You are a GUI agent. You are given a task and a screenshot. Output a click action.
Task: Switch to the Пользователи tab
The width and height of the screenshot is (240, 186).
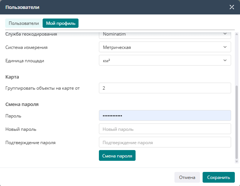(24, 23)
